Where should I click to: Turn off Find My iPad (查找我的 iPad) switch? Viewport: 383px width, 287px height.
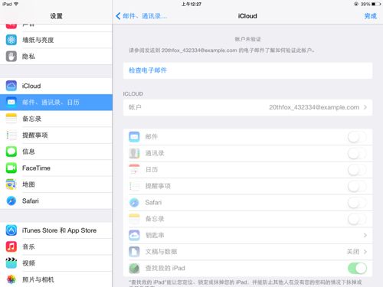pos(357,268)
